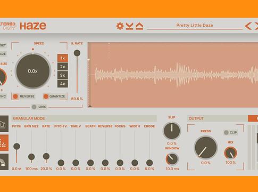Click the triangle marker at waveform bottom-left

click(90, 106)
